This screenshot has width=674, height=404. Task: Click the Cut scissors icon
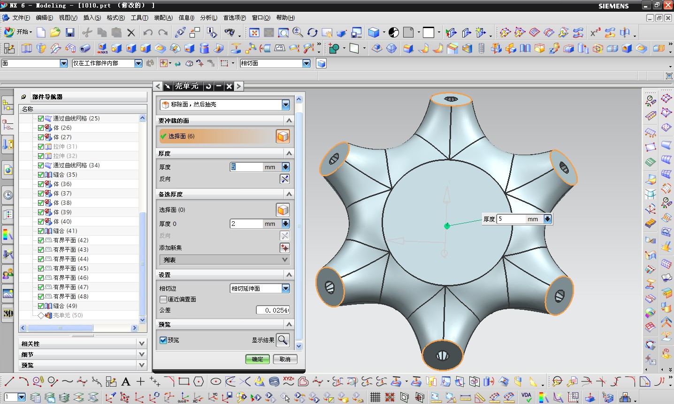click(87, 32)
